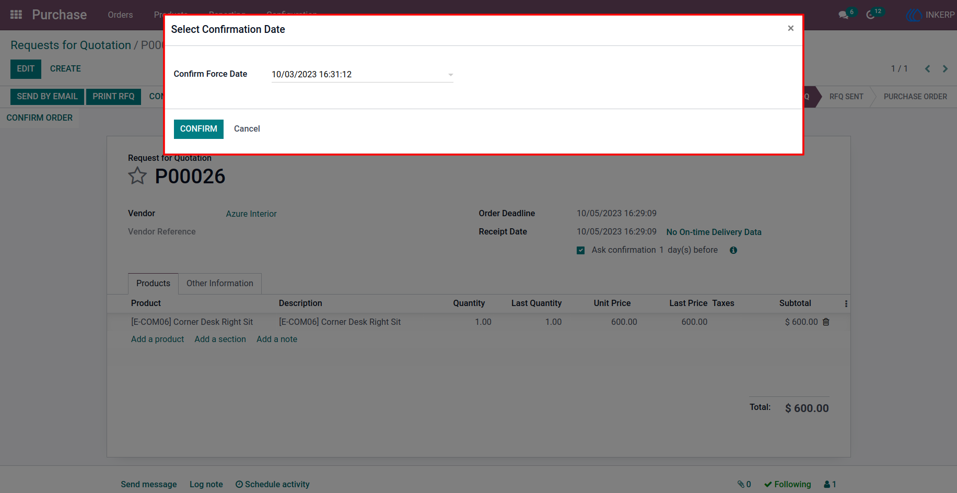
Task: Open the INKERP user menu
Action: (930, 15)
